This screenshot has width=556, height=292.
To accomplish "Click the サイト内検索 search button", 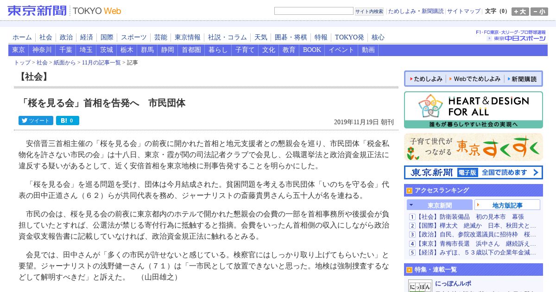I will pyautogui.click(x=369, y=11).
